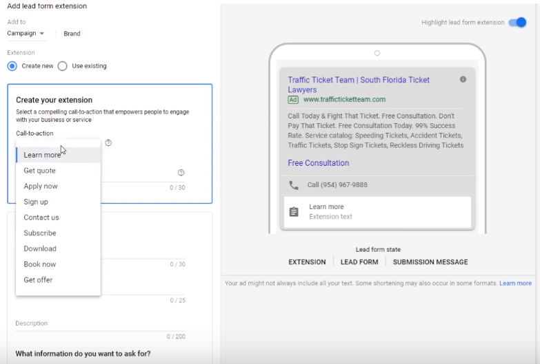Image resolution: width=540 pixels, height=364 pixels.
Task: Open the Learn more link about ad shortening
Action: coord(515,283)
